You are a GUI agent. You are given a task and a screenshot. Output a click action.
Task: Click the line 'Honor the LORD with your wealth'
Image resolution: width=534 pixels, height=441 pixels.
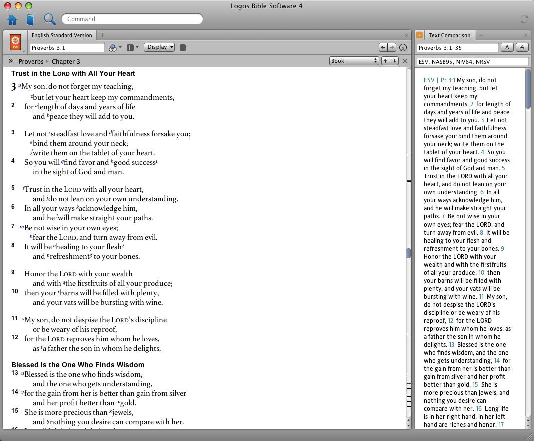click(x=78, y=274)
